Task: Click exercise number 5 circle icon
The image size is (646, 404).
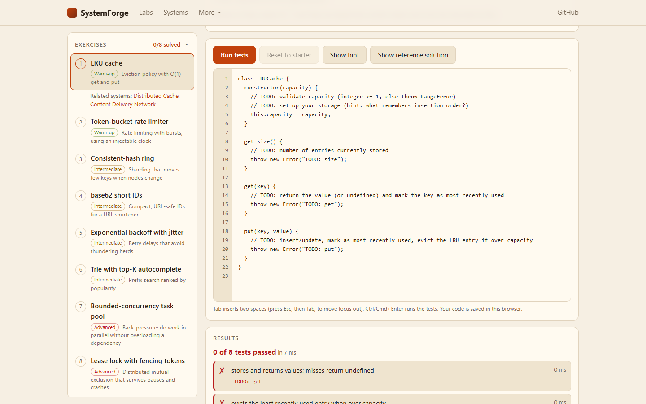Action: [81, 233]
